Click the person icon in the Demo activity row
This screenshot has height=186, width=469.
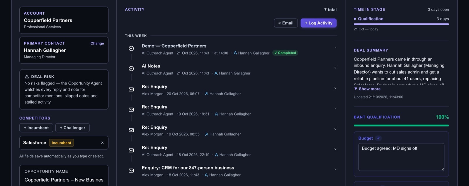(235, 53)
